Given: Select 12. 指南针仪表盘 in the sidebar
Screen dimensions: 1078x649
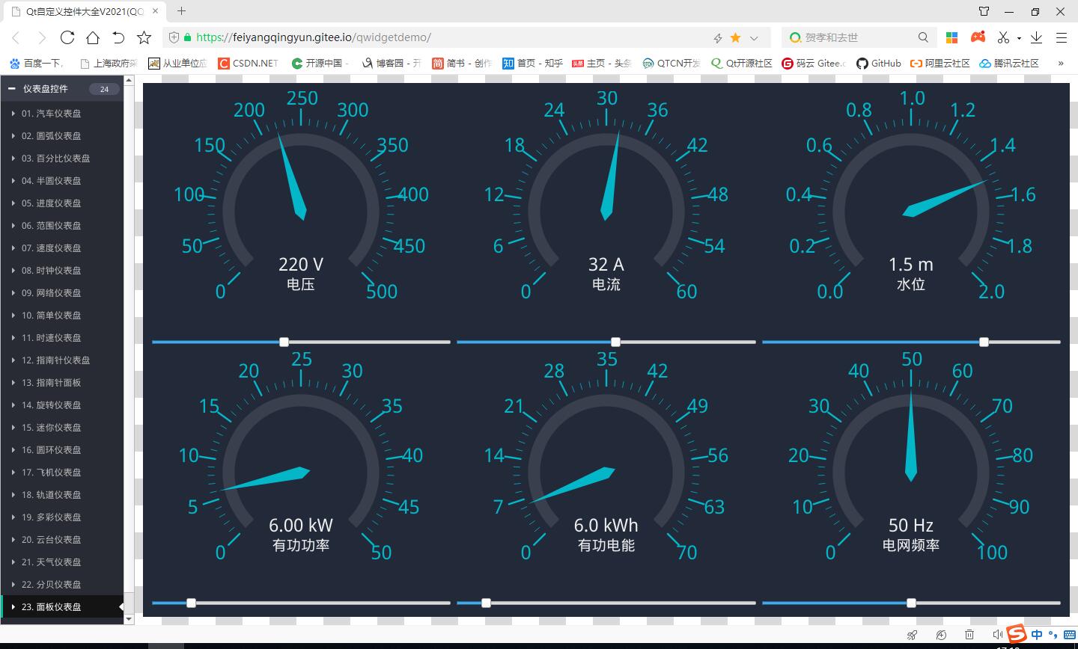Looking at the screenshot, I should [55, 360].
